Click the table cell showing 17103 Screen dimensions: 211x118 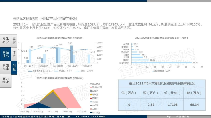coord(173,105)
